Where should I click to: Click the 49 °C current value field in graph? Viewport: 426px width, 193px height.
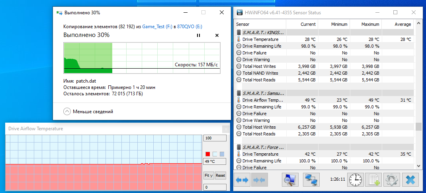[215, 162]
